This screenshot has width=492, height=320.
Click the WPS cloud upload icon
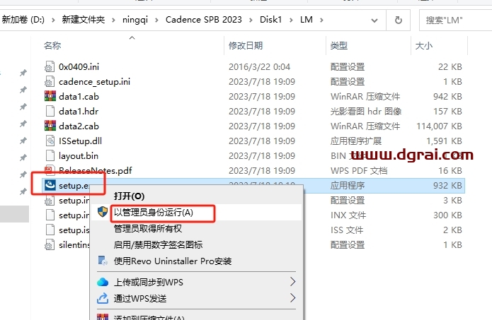[x=103, y=282]
